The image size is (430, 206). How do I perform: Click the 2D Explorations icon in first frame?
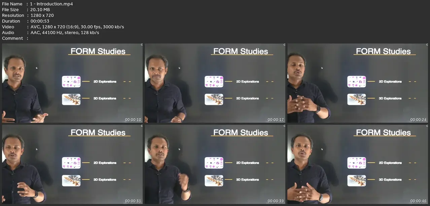coord(71,82)
